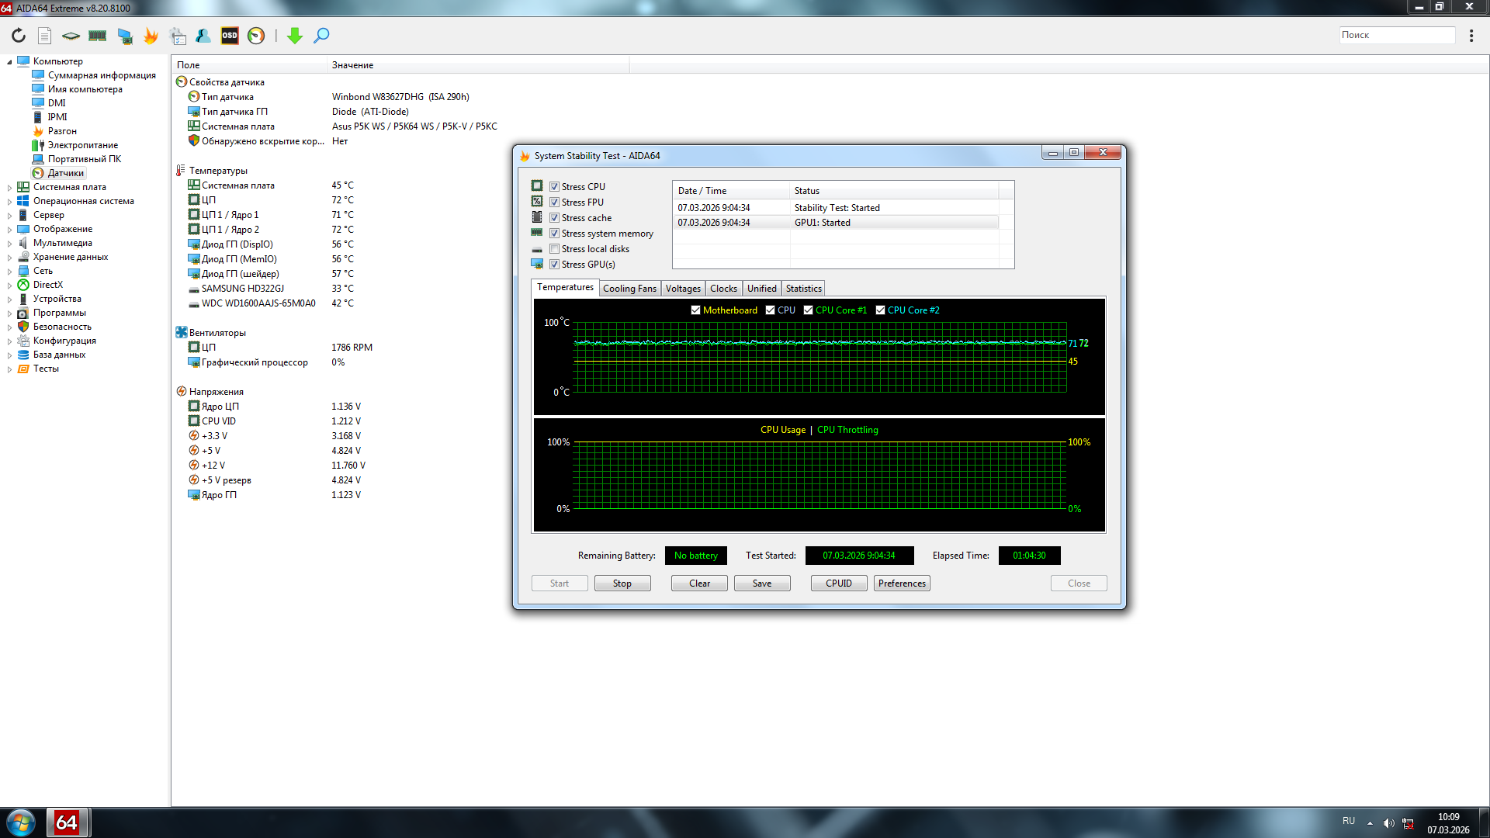Click the flame stability test icon
The image size is (1490, 838).
pos(151,36)
